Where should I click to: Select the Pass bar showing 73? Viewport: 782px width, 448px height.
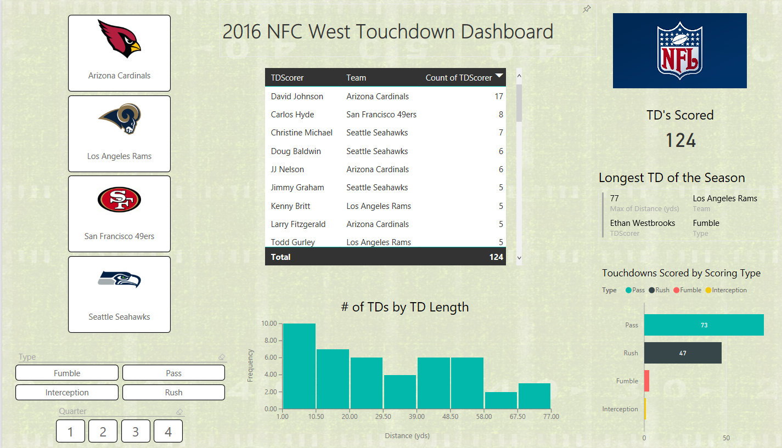pos(704,325)
